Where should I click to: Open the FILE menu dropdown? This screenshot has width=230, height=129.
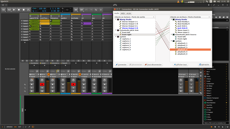(x=4, y=9)
